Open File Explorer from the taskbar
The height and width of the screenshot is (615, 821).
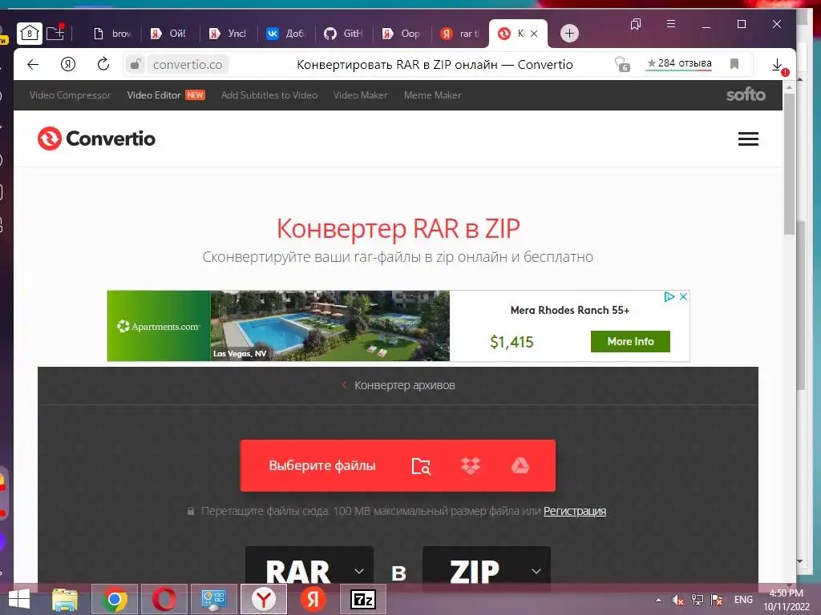coord(65,600)
